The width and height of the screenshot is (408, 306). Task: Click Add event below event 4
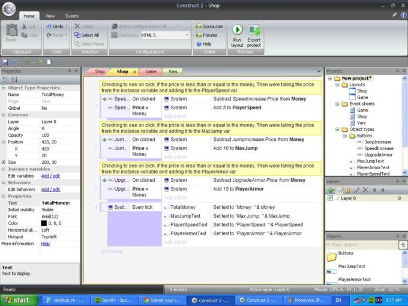pos(112,251)
